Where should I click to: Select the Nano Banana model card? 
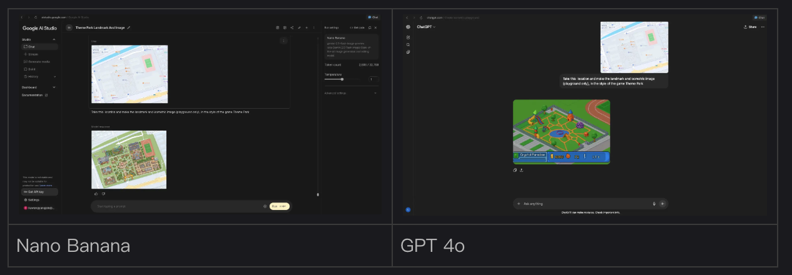pos(352,46)
